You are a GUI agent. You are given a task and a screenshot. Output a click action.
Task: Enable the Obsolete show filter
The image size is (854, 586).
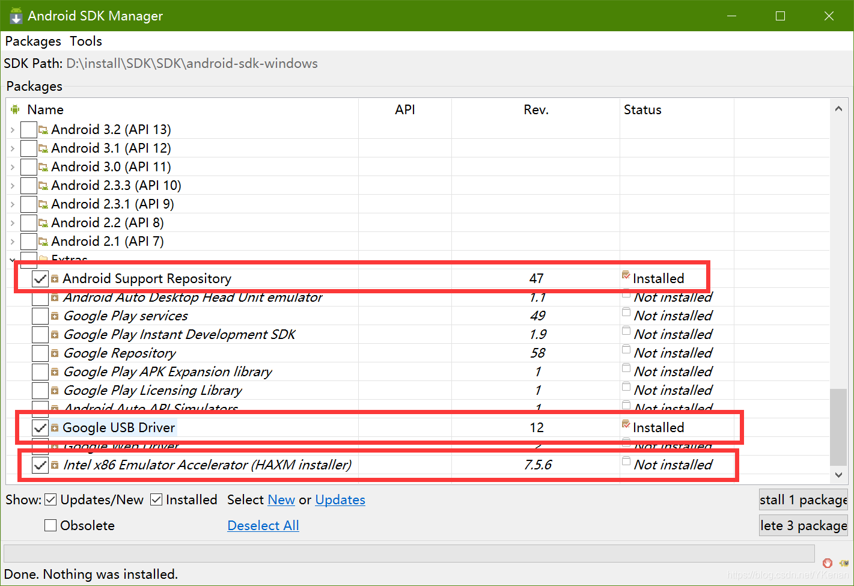(51, 526)
